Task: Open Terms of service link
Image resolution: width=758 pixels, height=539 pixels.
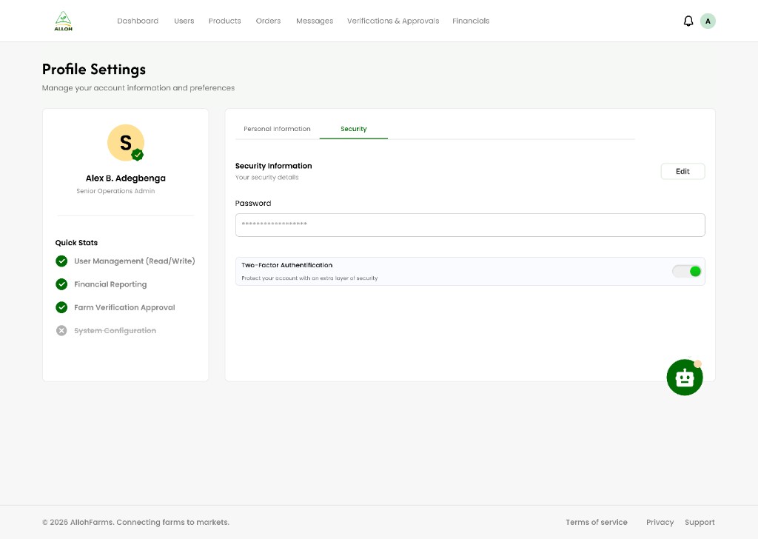Action: (597, 522)
